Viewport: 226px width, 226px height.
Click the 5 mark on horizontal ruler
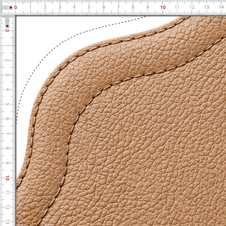89,7
